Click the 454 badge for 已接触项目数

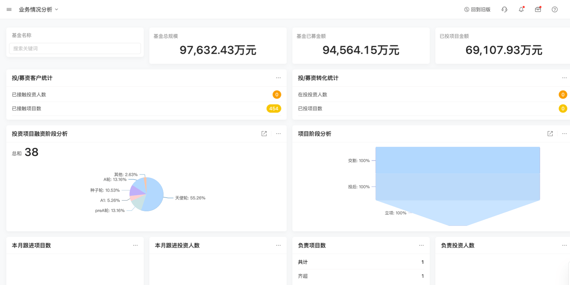(274, 109)
